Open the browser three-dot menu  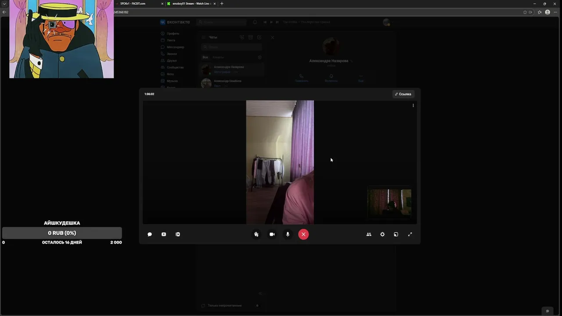point(555,12)
